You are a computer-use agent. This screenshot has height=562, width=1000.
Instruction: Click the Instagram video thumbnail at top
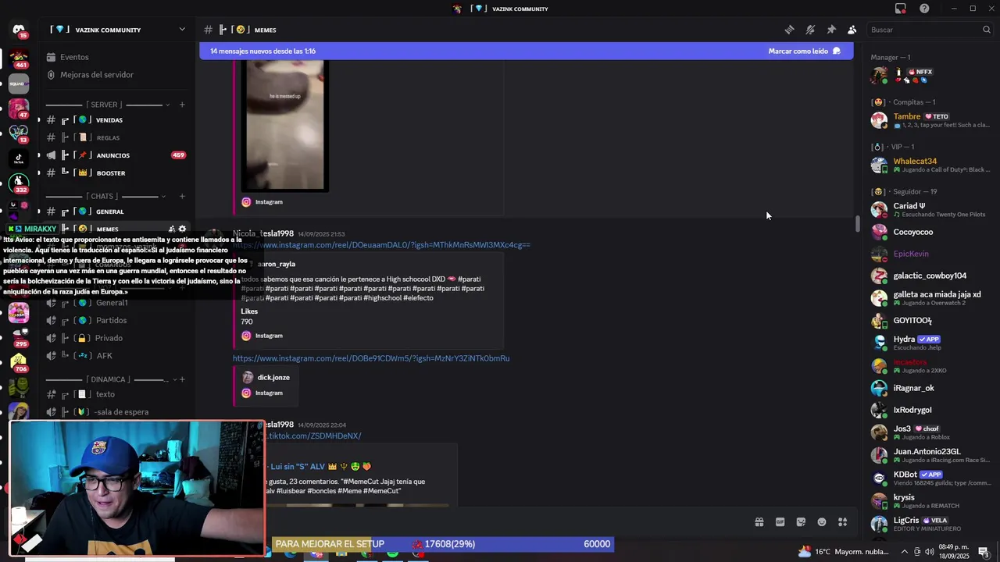point(284,125)
